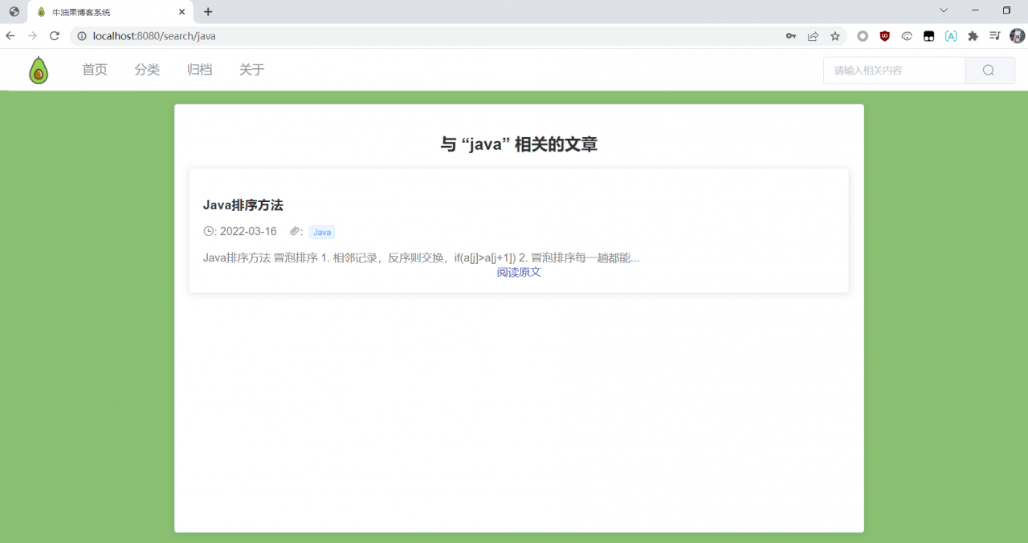The height and width of the screenshot is (543, 1028).
Task: Click the globe icon left of the tabs
Action: 14,12
